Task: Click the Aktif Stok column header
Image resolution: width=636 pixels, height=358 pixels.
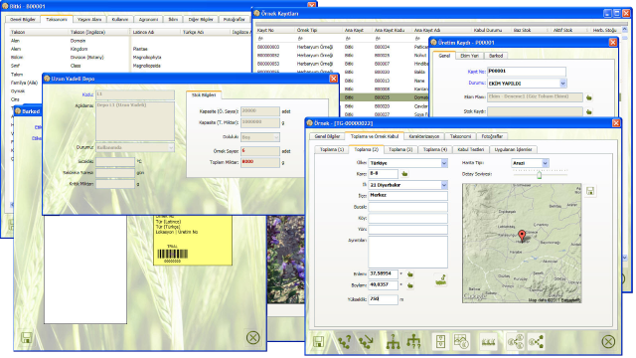Action: click(x=562, y=30)
